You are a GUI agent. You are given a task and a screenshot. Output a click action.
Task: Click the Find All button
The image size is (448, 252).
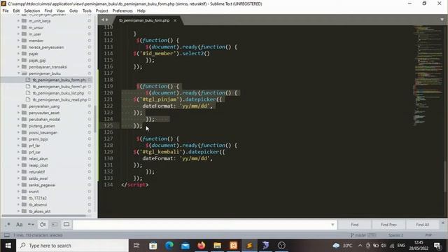click(x=423, y=225)
